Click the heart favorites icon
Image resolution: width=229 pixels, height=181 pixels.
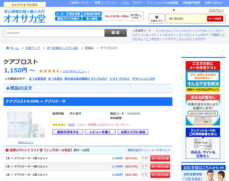click(157, 17)
